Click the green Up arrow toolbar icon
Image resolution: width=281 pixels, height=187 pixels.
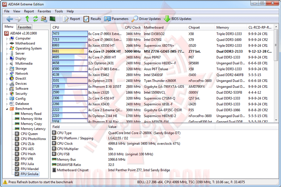pos(27,19)
